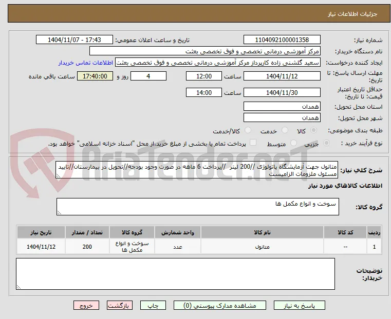Select the جزیی purchase type radio
Image resolution: width=391 pixels, height=319 pixels.
(x=326, y=143)
